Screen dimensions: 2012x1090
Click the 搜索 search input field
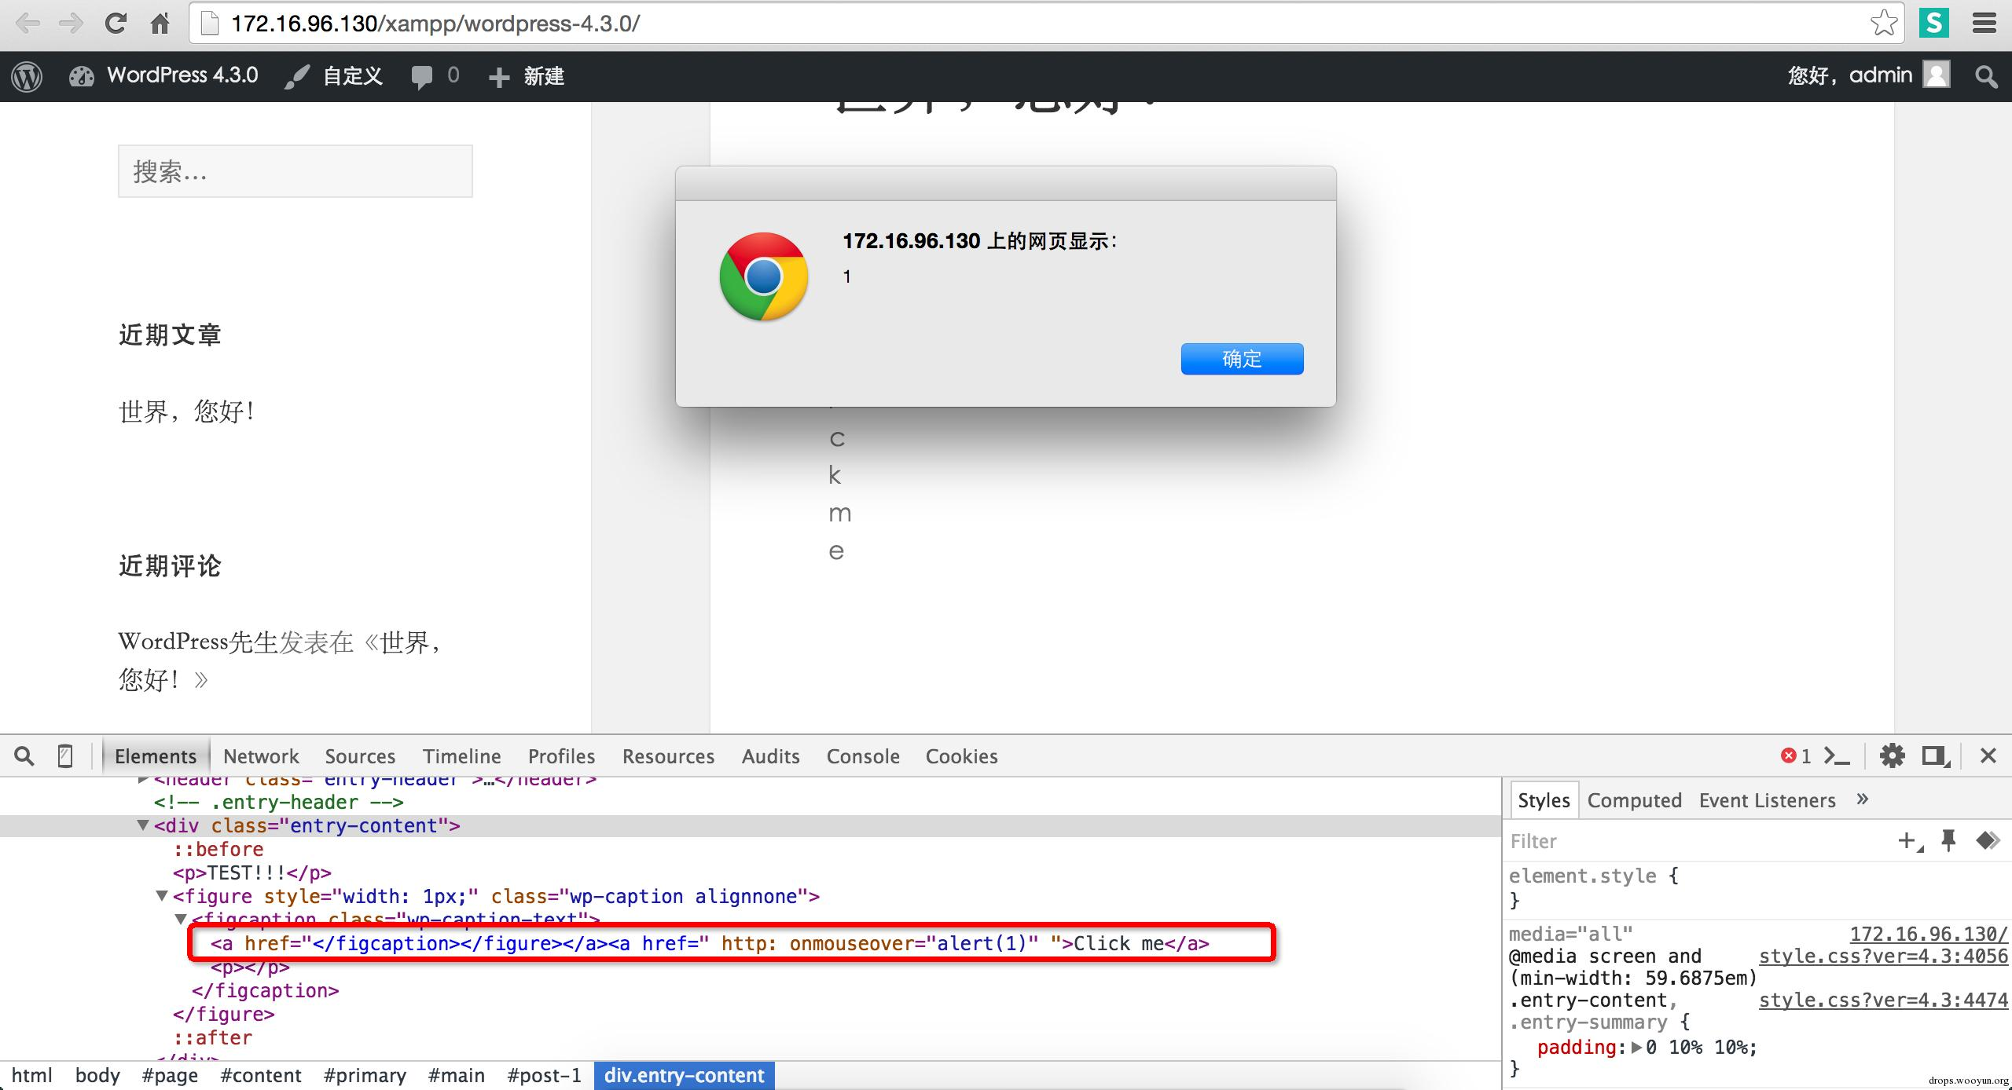pos(295,171)
